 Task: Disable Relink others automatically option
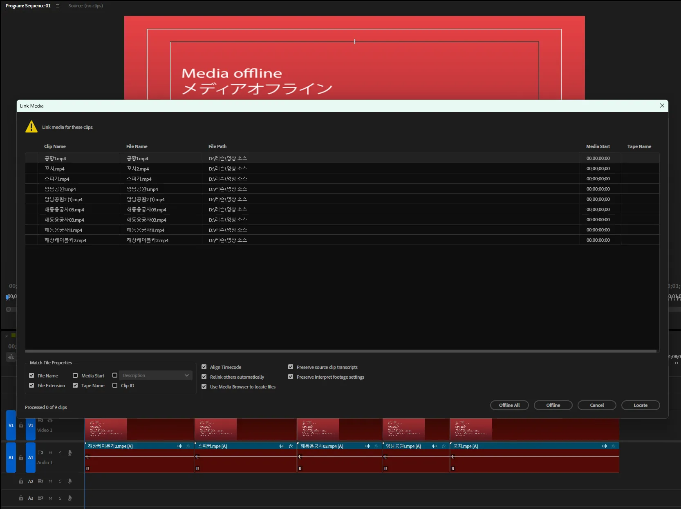point(204,377)
